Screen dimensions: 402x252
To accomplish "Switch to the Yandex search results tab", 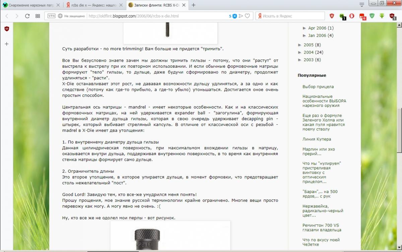I will coord(95,5).
